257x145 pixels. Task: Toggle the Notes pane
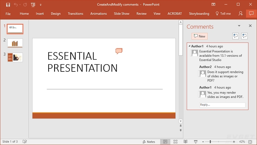point(149,142)
